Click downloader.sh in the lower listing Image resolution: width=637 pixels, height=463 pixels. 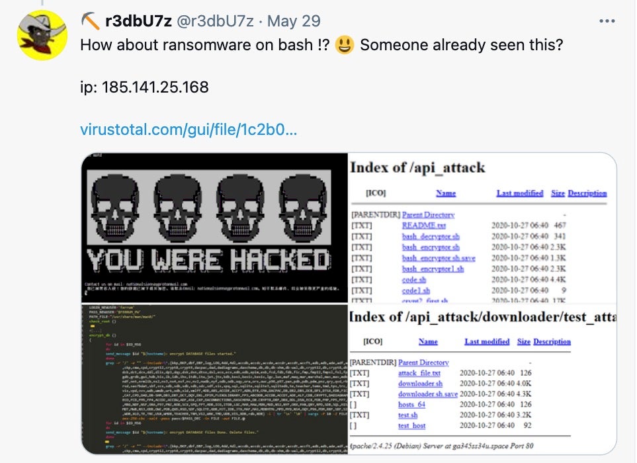(x=420, y=384)
